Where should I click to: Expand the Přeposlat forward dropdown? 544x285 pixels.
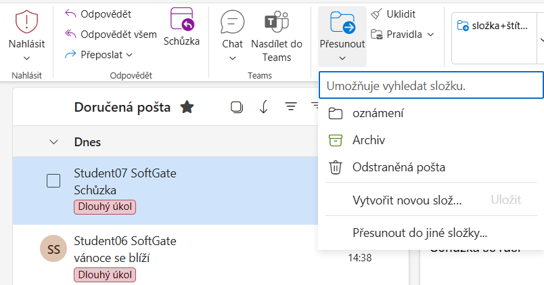point(129,54)
